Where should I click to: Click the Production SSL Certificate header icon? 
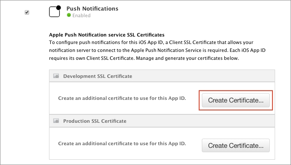coord(56,121)
